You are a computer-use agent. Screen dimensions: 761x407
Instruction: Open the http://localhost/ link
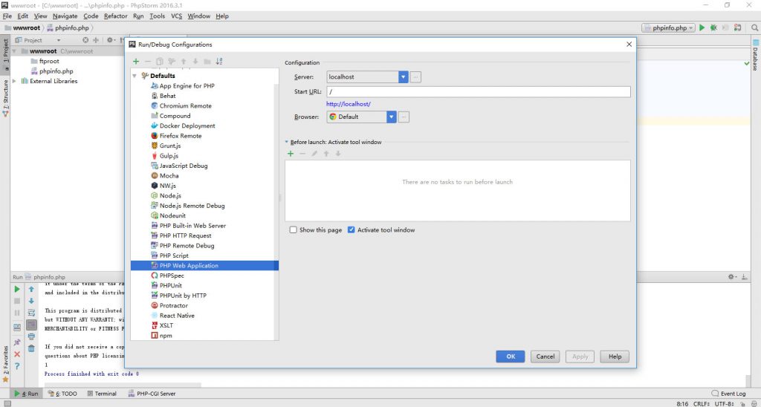[349, 104]
